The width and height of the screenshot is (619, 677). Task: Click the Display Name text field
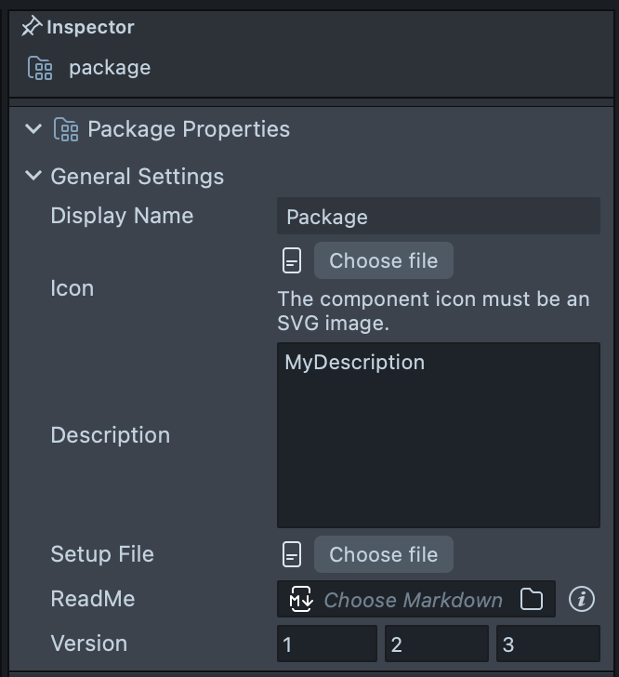(438, 217)
